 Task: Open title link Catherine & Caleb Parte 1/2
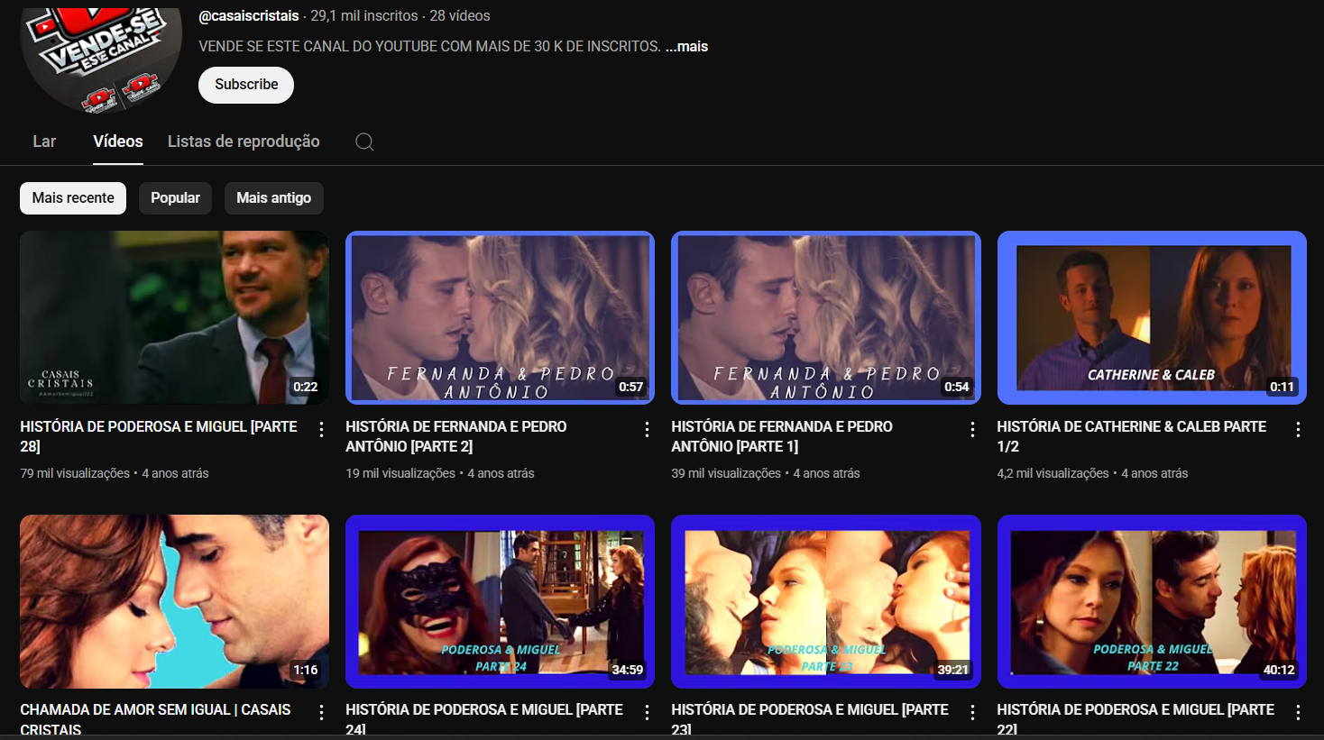pyautogui.click(x=1131, y=436)
